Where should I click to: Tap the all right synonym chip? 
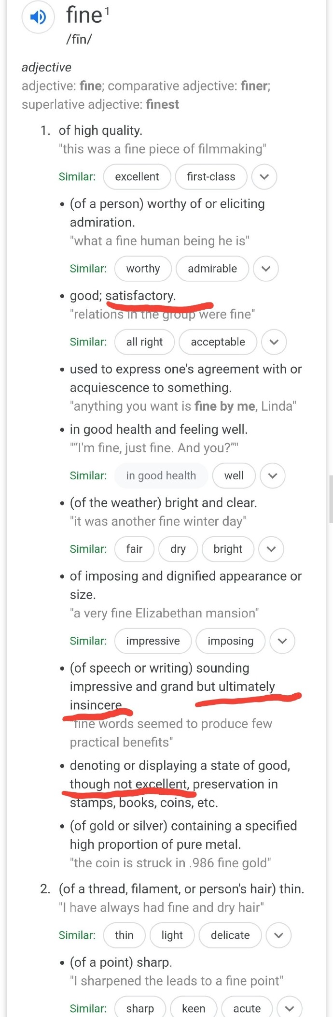point(145,342)
